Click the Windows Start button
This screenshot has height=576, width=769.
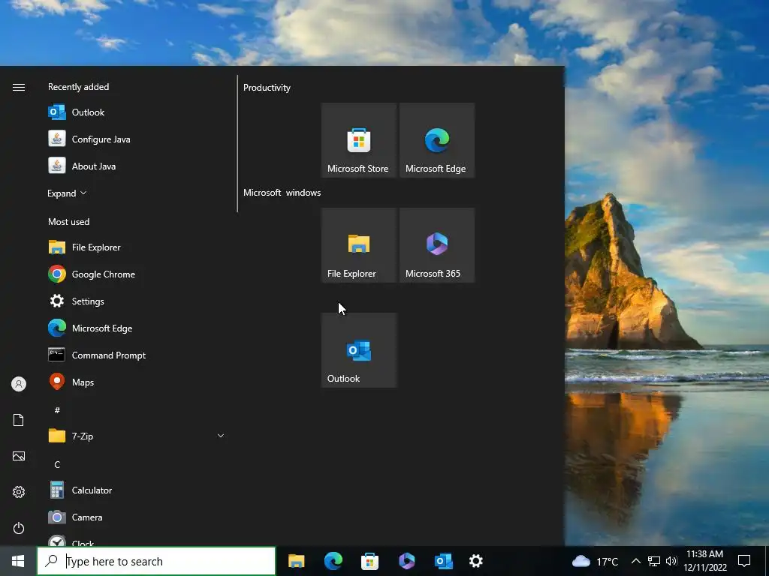click(x=18, y=561)
